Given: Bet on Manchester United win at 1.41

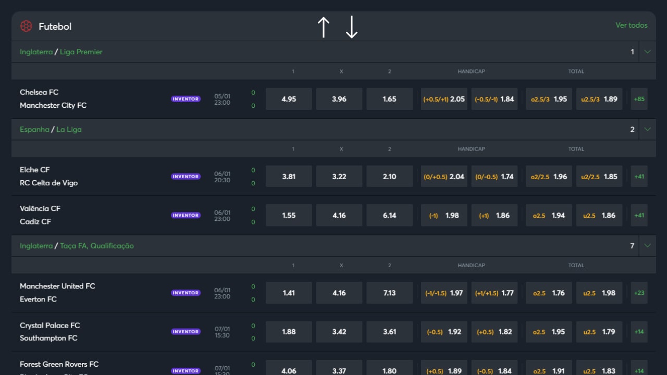Looking at the screenshot, I should (289, 293).
